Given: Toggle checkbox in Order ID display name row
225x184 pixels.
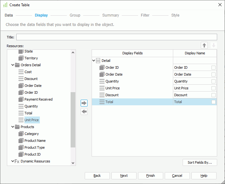Looking at the screenshot, I should (x=213, y=67).
